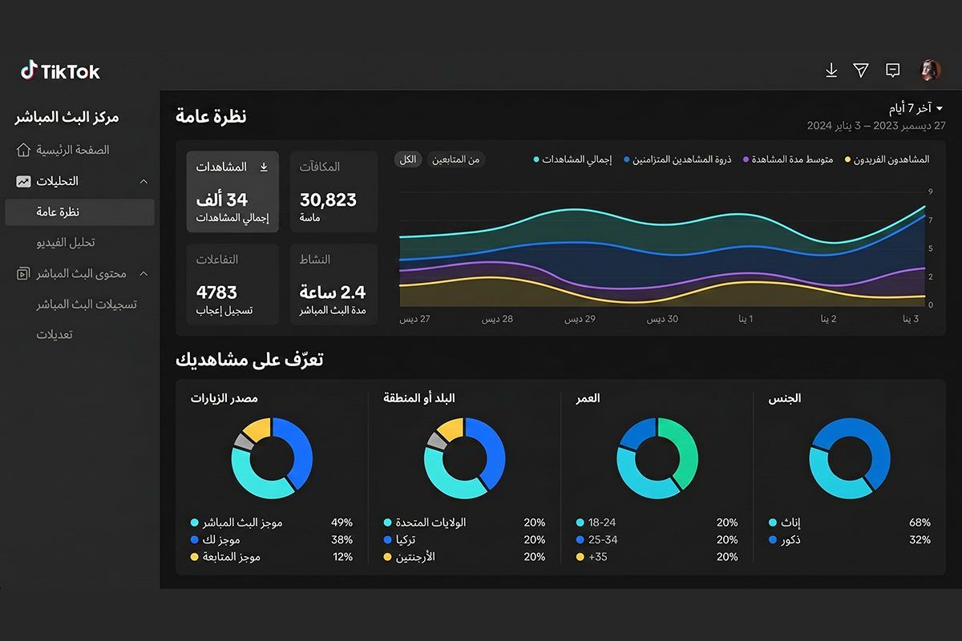Click the البلد أو المنطقة donut chart

click(x=465, y=458)
